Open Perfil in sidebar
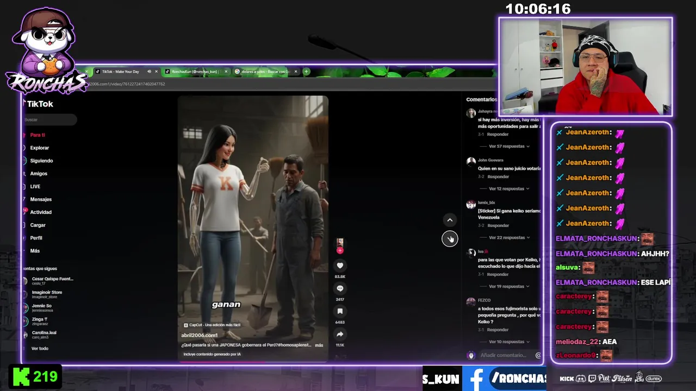696x391 pixels. pyautogui.click(x=36, y=238)
